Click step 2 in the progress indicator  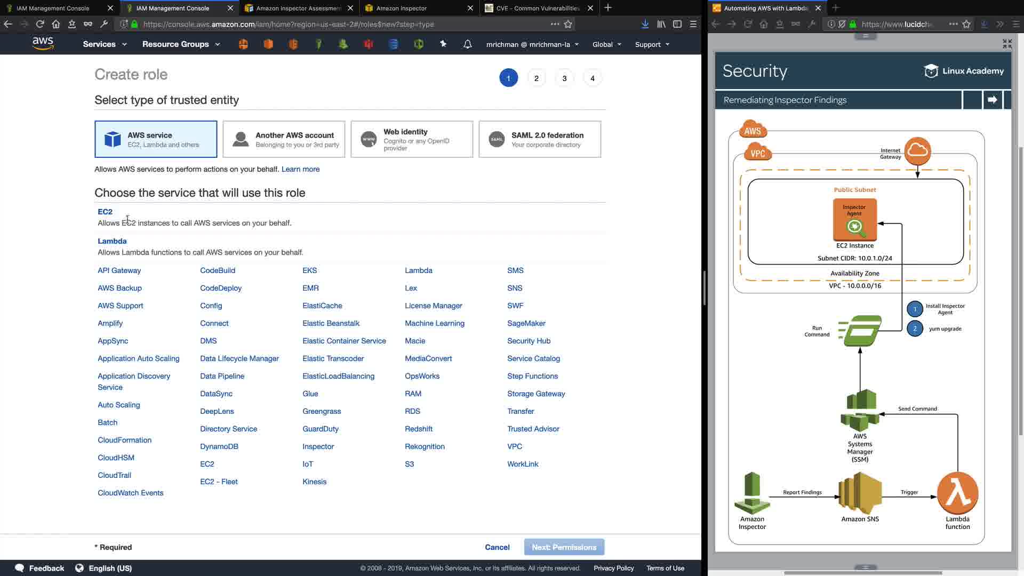(536, 78)
